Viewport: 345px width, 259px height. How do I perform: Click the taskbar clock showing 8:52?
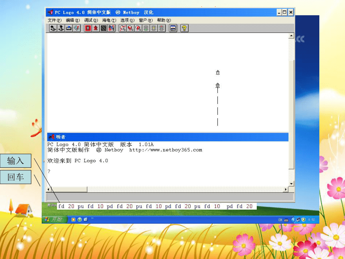tap(312, 220)
